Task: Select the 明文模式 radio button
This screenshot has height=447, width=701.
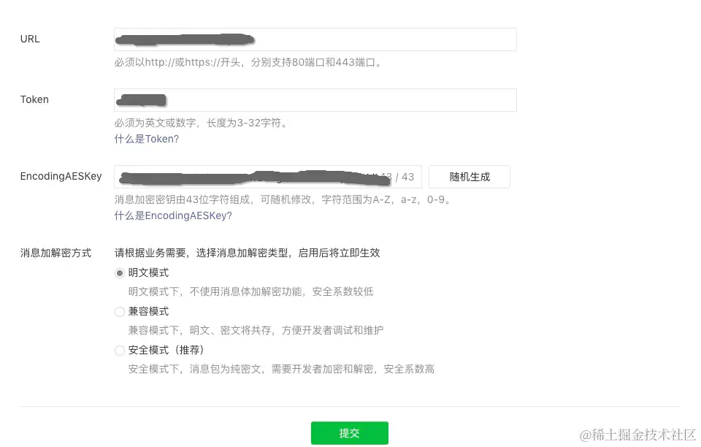Action: click(119, 273)
